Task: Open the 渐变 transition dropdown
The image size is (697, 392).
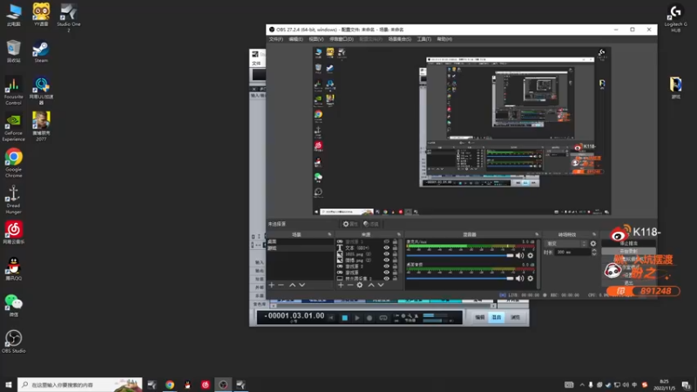Action: pyautogui.click(x=566, y=244)
